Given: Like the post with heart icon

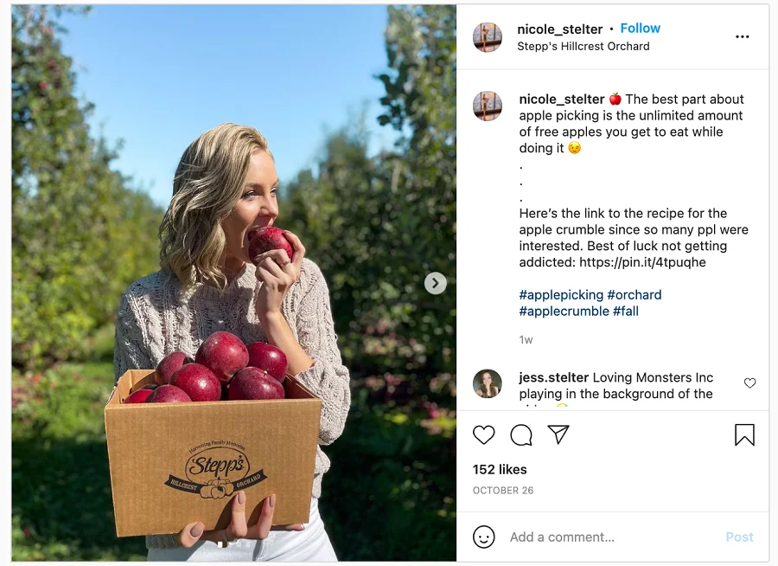Looking at the screenshot, I should tap(484, 434).
